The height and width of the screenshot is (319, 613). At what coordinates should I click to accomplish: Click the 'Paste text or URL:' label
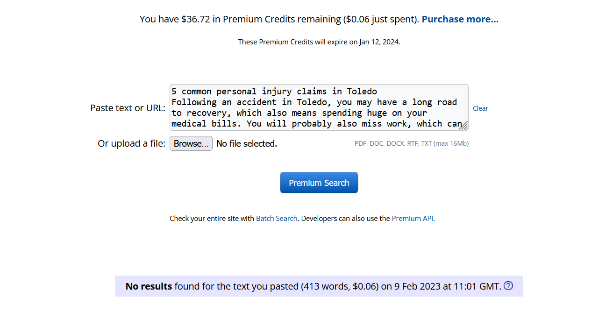click(128, 108)
